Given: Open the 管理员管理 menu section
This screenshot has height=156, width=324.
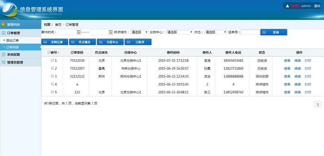Looking at the screenshot, I should (21, 62).
